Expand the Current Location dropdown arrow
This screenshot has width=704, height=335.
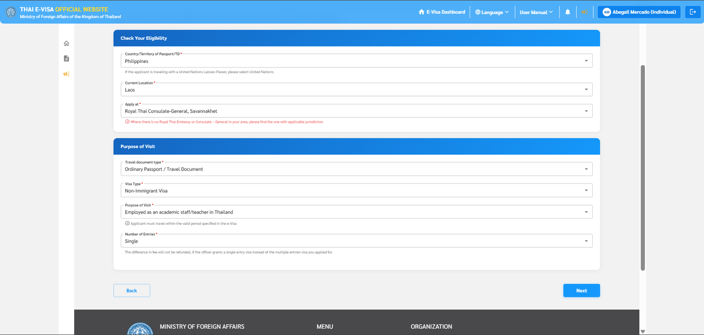(x=586, y=90)
